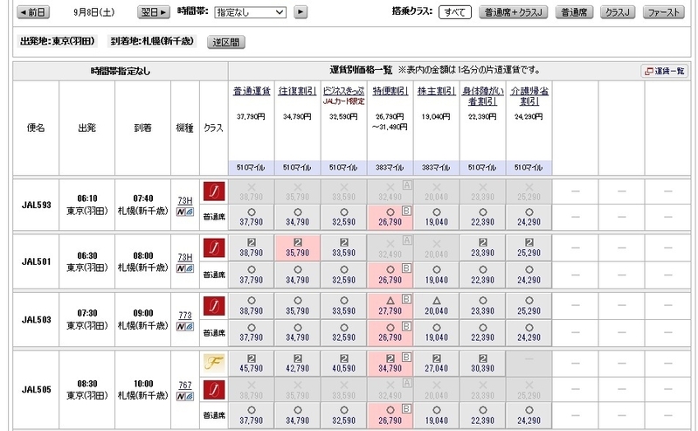
Task: Open 普通運賃 fare type link
Action: coord(252,91)
